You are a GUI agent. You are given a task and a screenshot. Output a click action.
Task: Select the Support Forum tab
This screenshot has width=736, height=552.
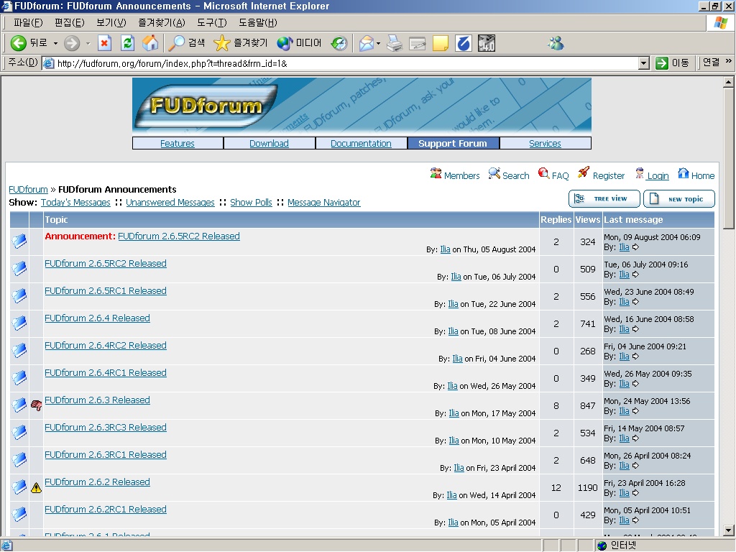pyautogui.click(x=453, y=143)
